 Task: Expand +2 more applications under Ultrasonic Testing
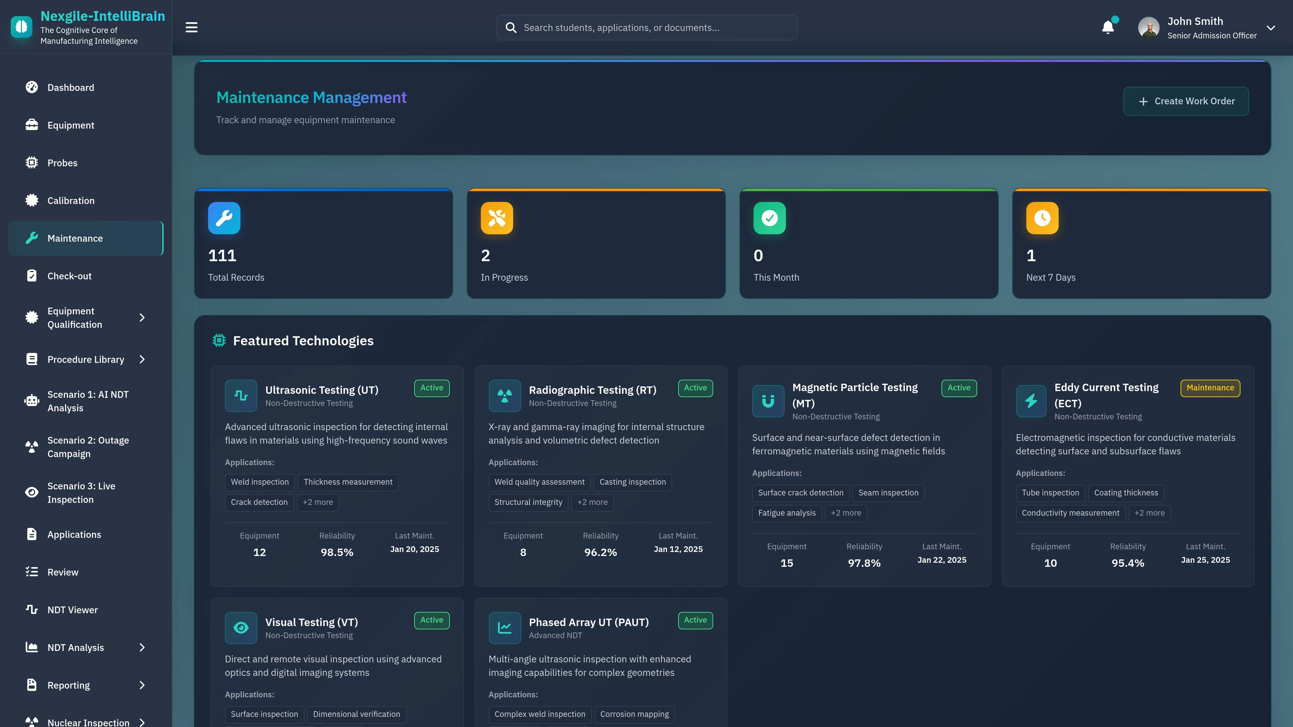click(318, 502)
